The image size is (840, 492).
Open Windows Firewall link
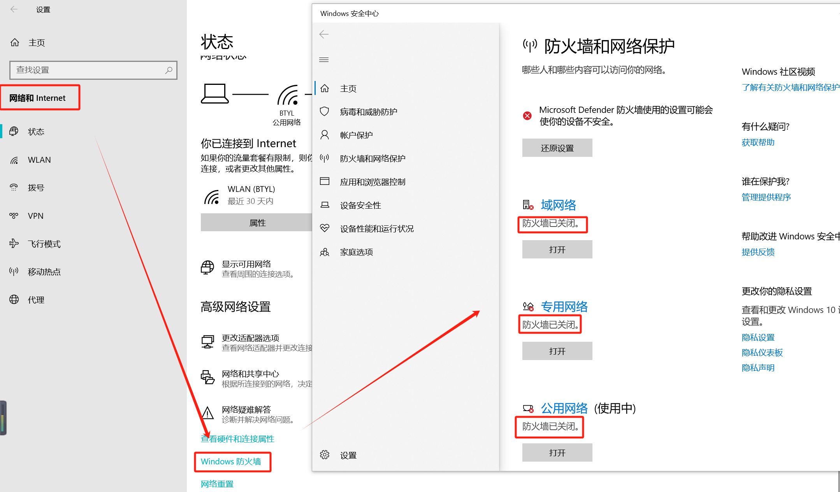click(231, 462)
